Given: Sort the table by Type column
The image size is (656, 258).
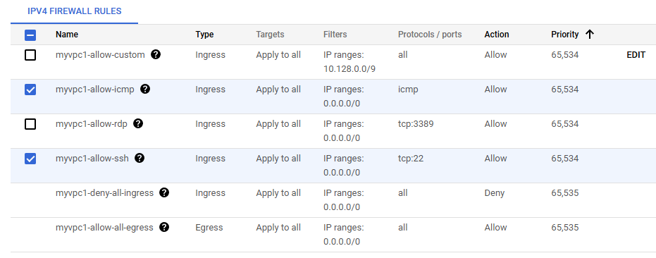Looking at the screenshot, I should pyautogui.click(x=204, y=35).
